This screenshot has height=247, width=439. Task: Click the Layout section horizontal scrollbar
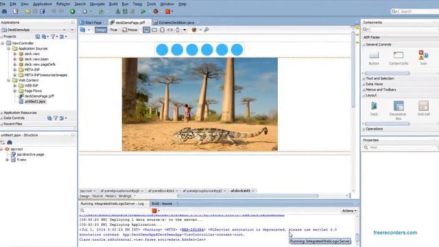click(x=388, y=123)
